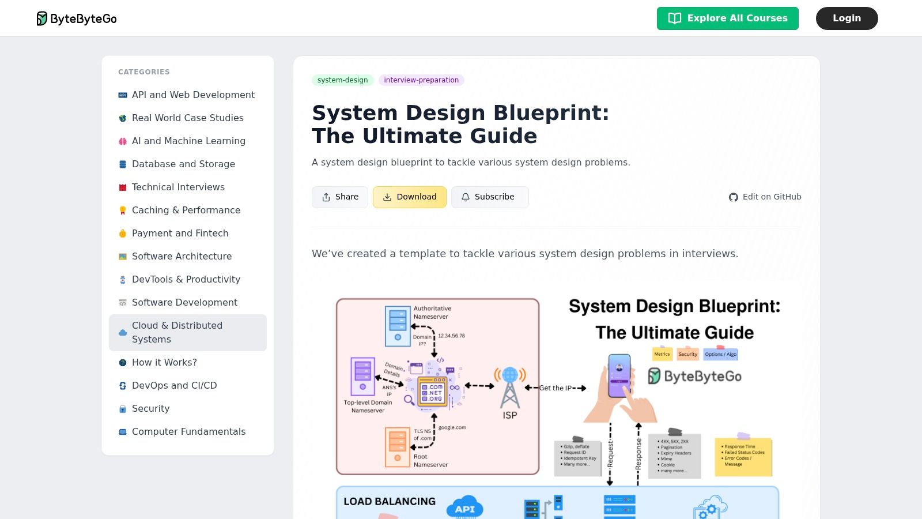
Task: Select Caching & Performance category
Action: click(188, 210)
